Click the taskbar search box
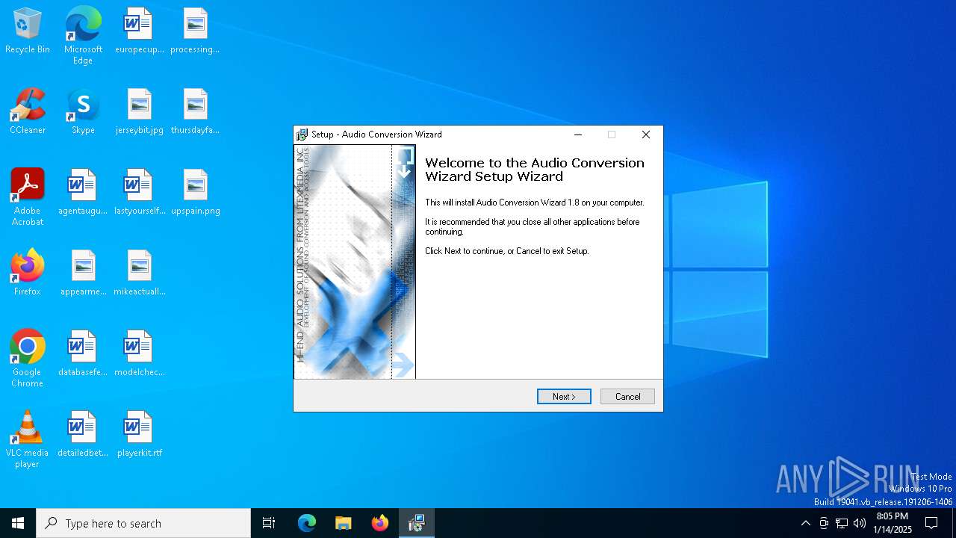Image resolution: width=956 pixels, height=538 pixels. click(143, 523)
